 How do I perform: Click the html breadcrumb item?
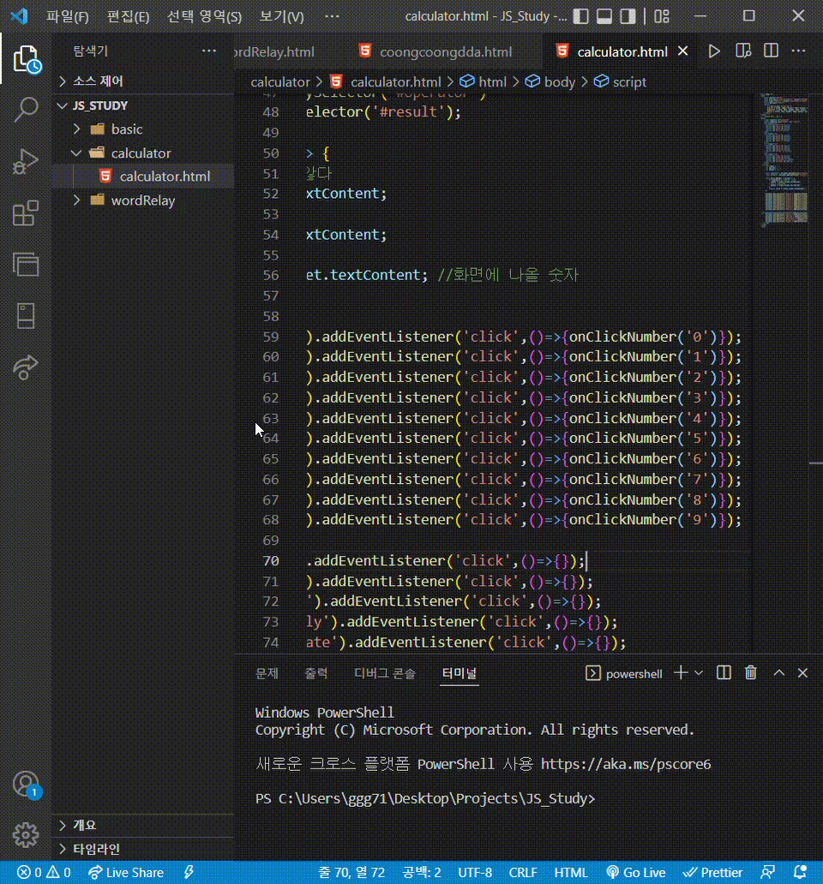tap(484, 82)
